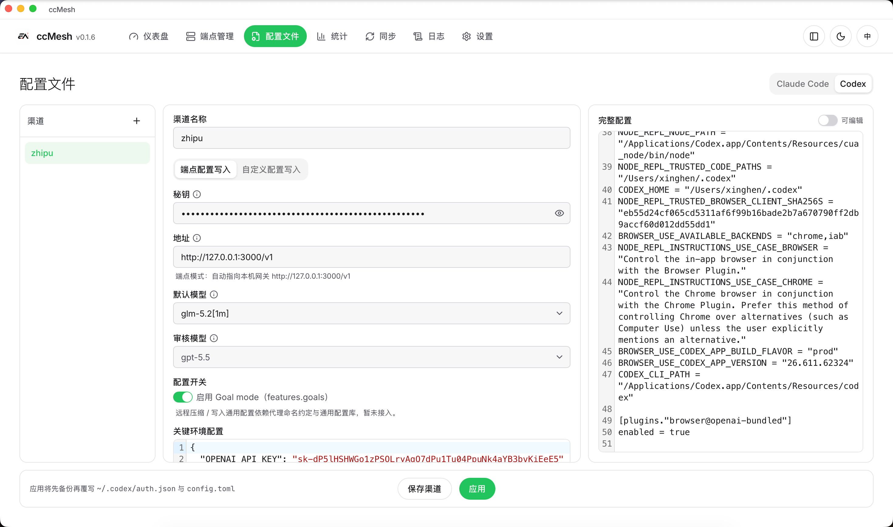Show info tooltip for 默认模型
Viewport: 893px width, 527px height.
pos(214,294)
